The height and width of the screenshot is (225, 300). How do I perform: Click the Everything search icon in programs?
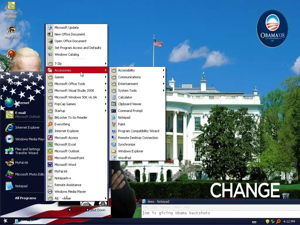click(50, 124)
